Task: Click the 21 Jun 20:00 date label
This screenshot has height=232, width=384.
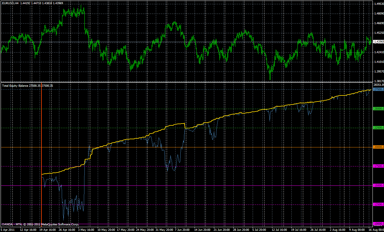Action: (x=222, y=230)
